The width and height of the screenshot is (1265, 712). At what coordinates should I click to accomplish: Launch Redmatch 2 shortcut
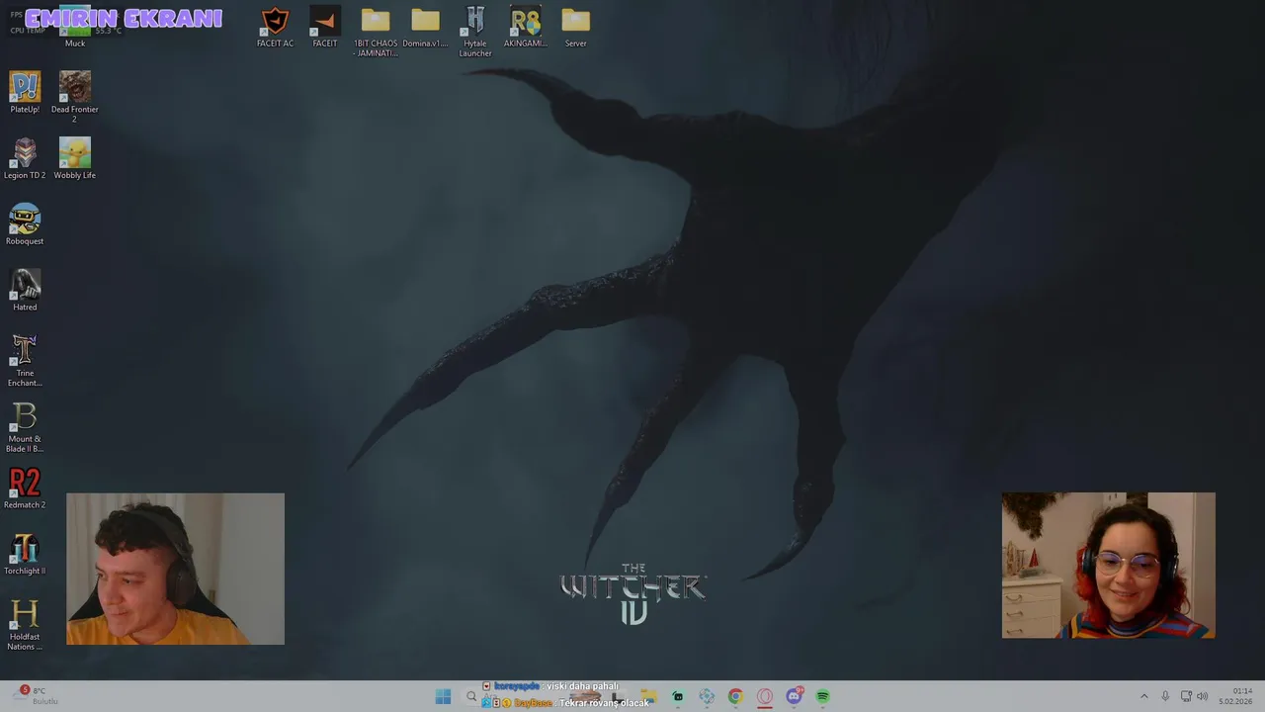pyautogui.click(x=25, y=489)
